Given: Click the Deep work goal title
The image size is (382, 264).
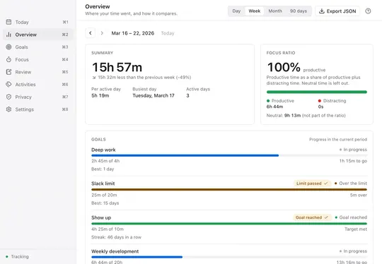Looking at the screenshot, I should pos(103,150).
